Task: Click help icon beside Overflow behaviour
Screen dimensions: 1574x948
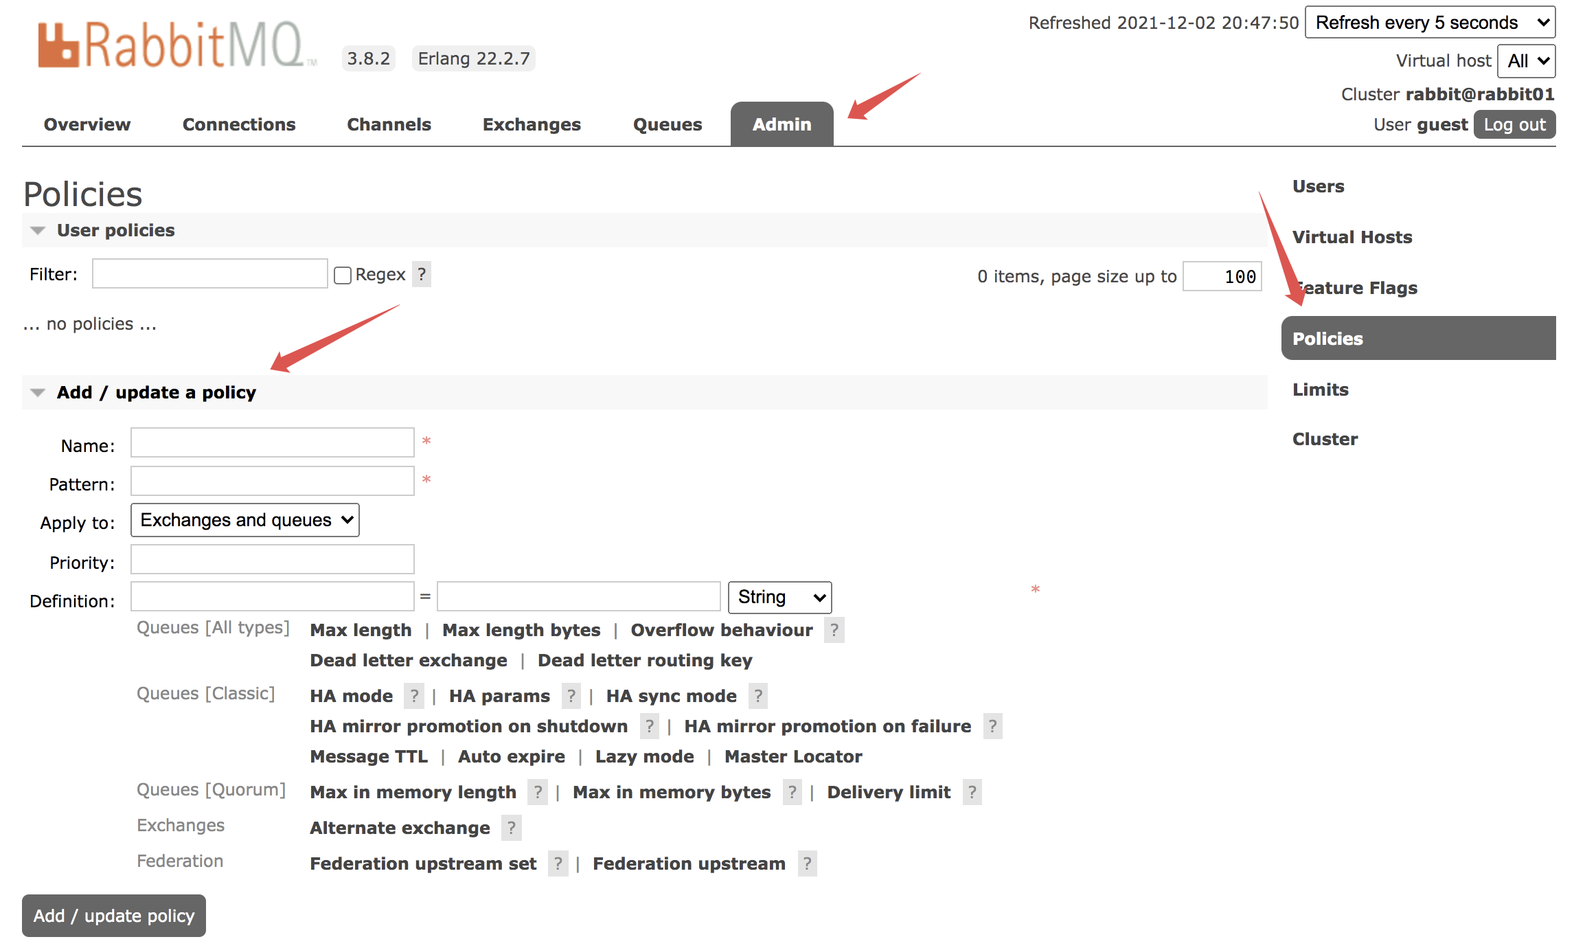Action: coord(834,630)
